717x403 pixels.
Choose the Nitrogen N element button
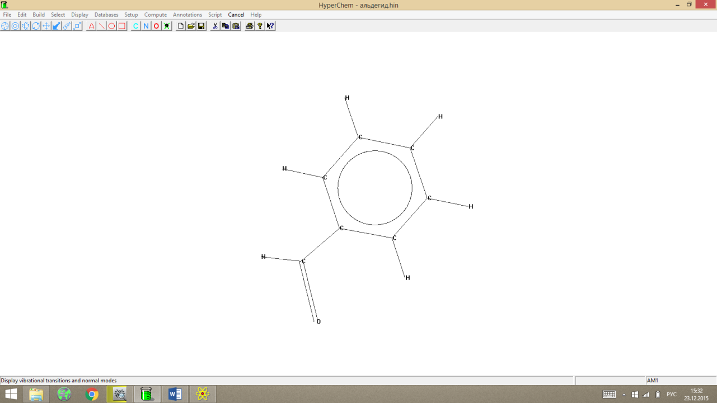point(146,26)
